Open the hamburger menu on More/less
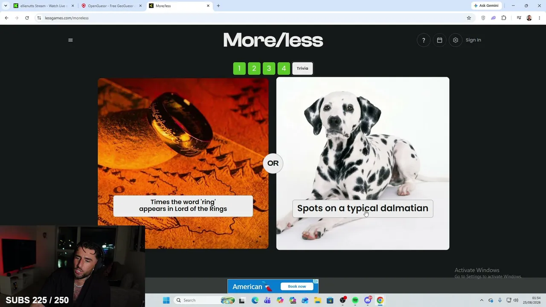Image resolution: width=546 pixels, height=307 pixels. click(x=70, y=40)
